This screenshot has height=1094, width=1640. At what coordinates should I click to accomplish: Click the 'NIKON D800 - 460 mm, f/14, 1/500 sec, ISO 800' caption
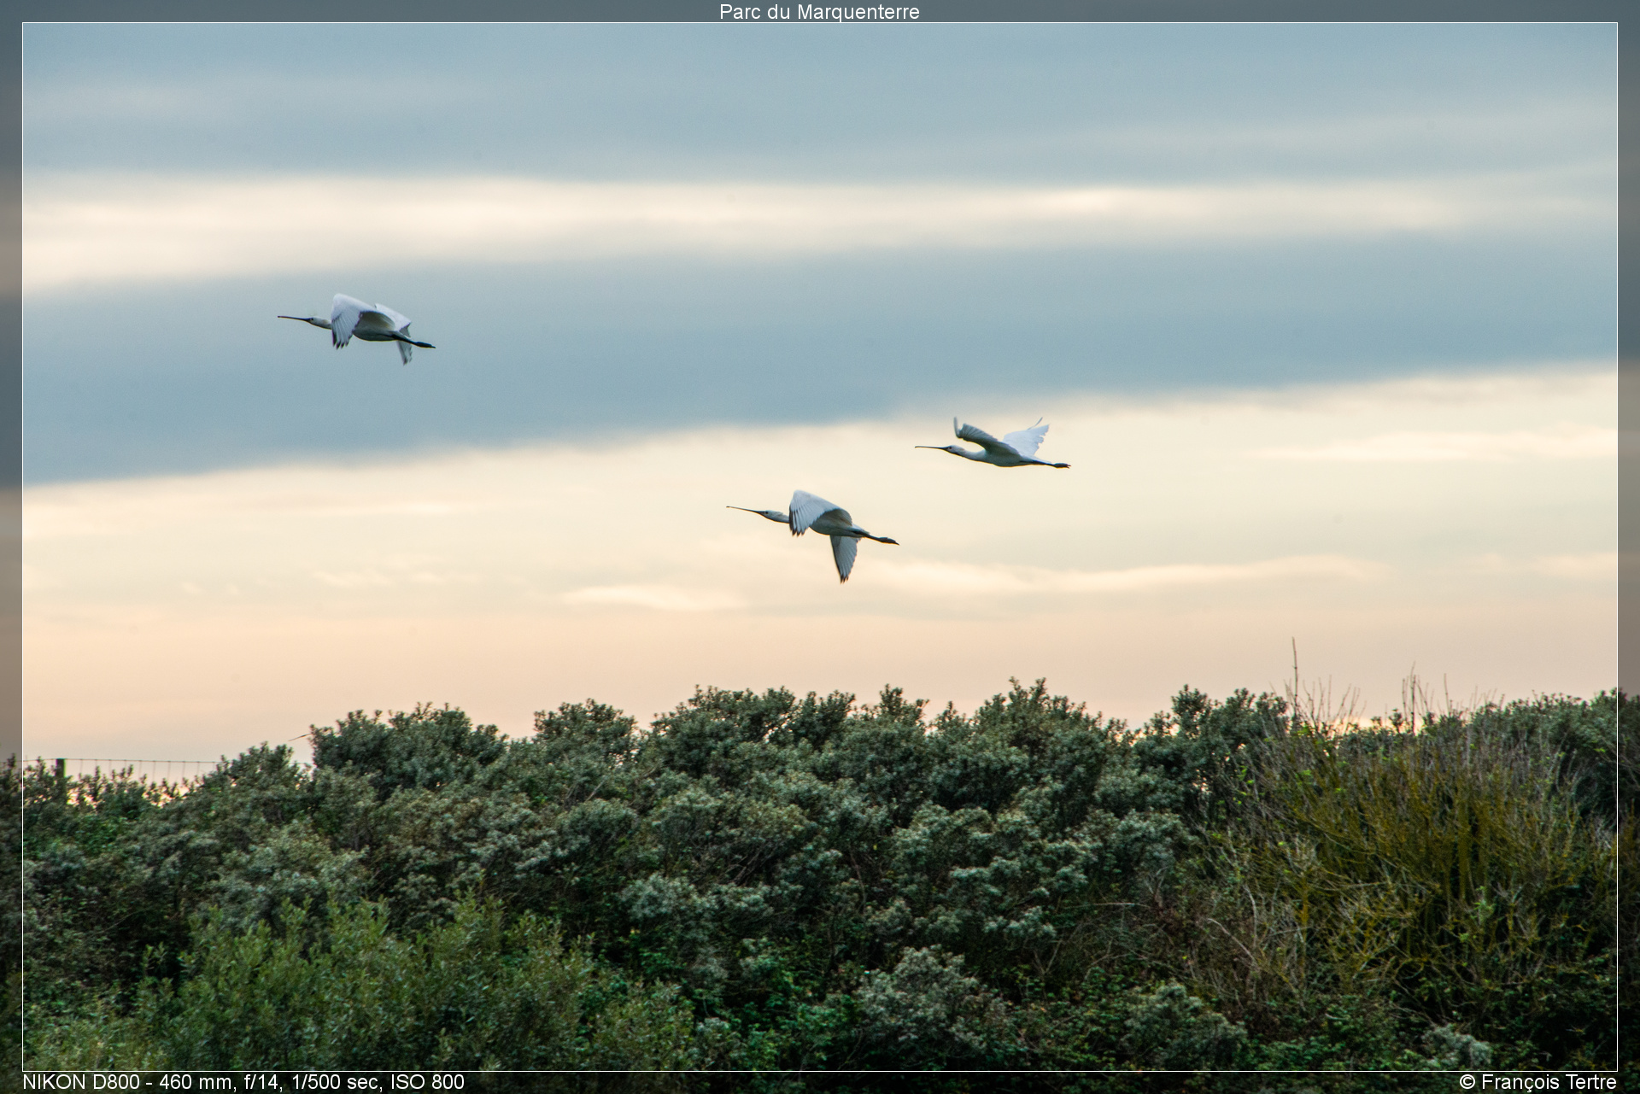click(x=243, y=1082)
